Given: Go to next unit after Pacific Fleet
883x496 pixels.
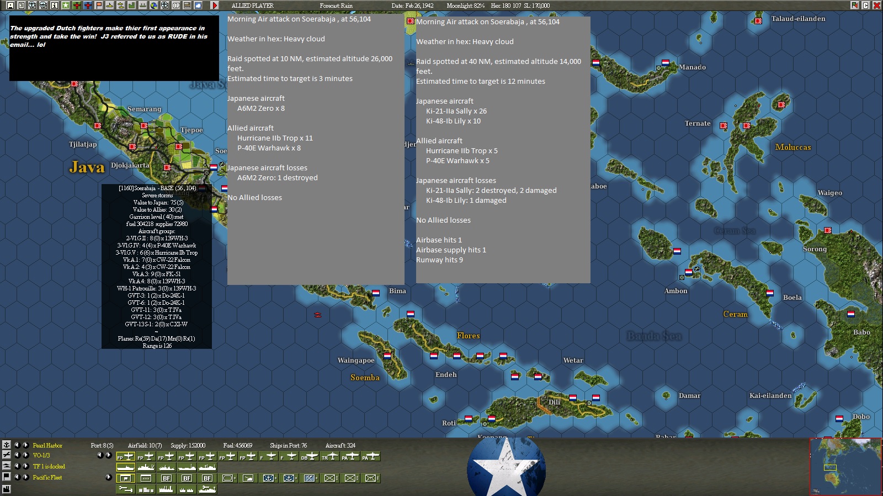Looking at the screenshot, I should tap(25, 477).
